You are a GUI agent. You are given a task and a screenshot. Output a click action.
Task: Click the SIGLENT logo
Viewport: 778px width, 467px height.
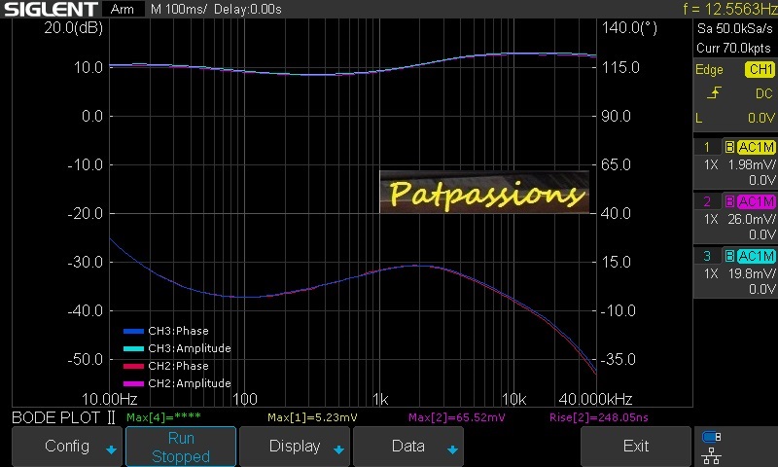(x=47, y=10)
